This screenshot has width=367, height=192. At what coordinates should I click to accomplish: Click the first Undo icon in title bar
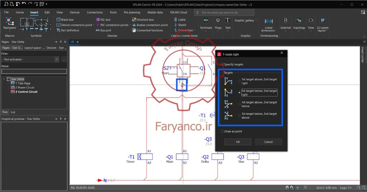click(x=18, y=4)
